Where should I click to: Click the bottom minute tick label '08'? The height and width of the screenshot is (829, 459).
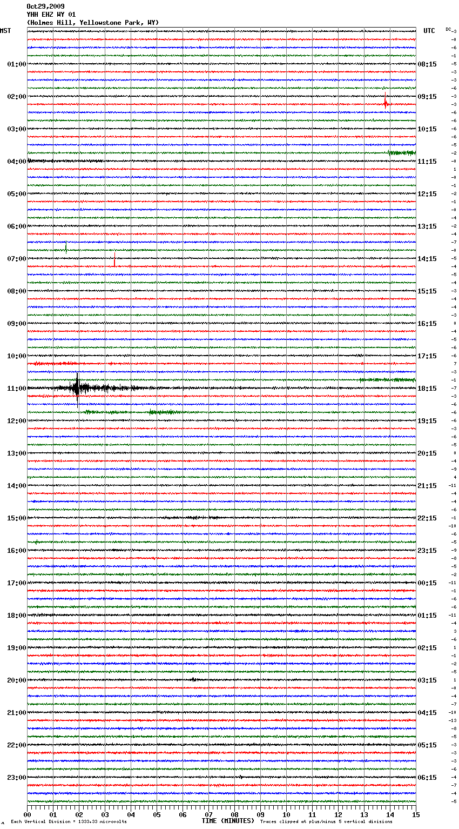[x=235, y=814]
